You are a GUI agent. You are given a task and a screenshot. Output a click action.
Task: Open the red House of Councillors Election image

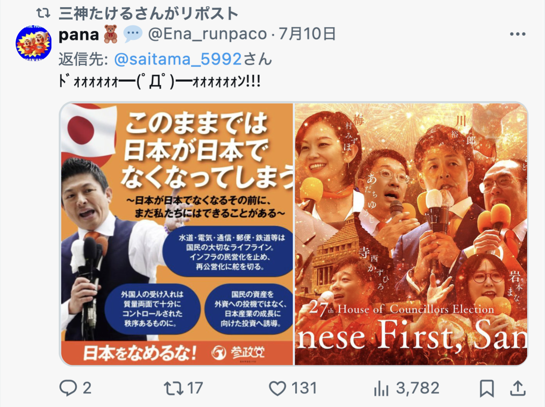point(411,234)
